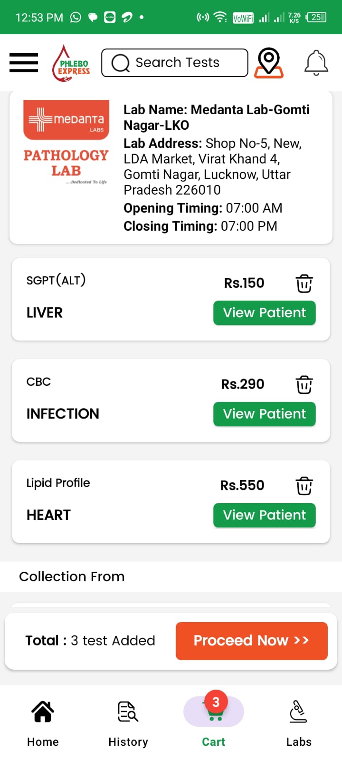342x761 pixels.
Task: Tap the Phlebo Express logo
Action: (71, 63)
